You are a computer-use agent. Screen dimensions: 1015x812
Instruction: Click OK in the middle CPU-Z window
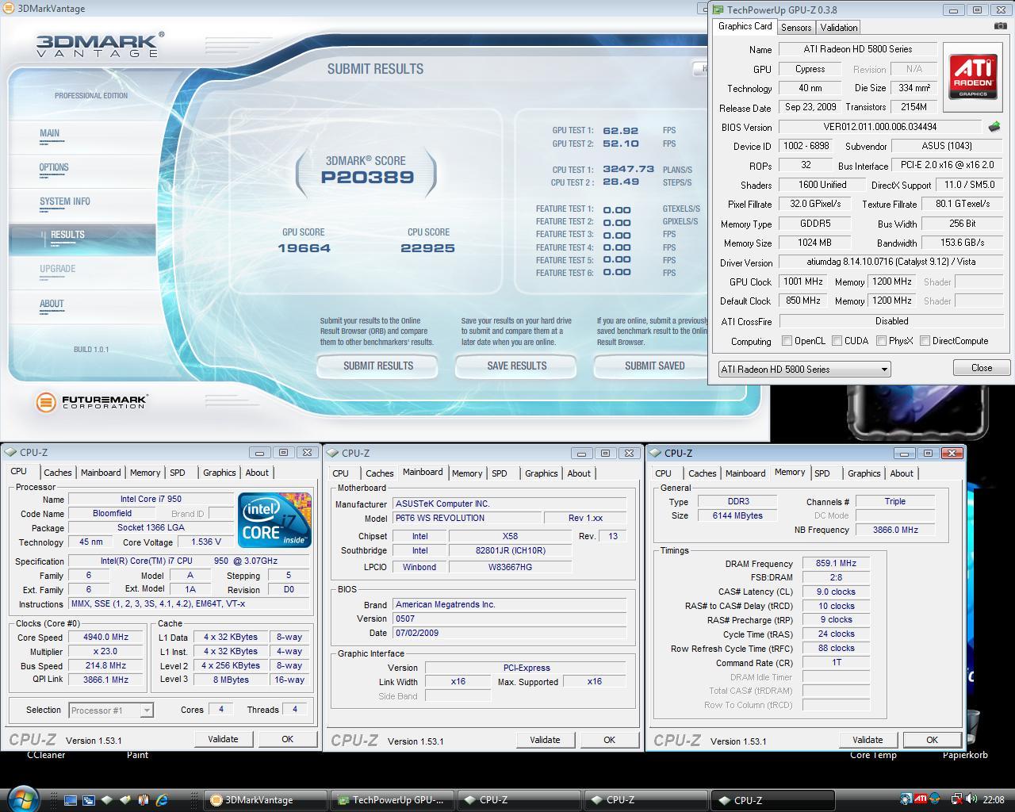tap(609, 740)
